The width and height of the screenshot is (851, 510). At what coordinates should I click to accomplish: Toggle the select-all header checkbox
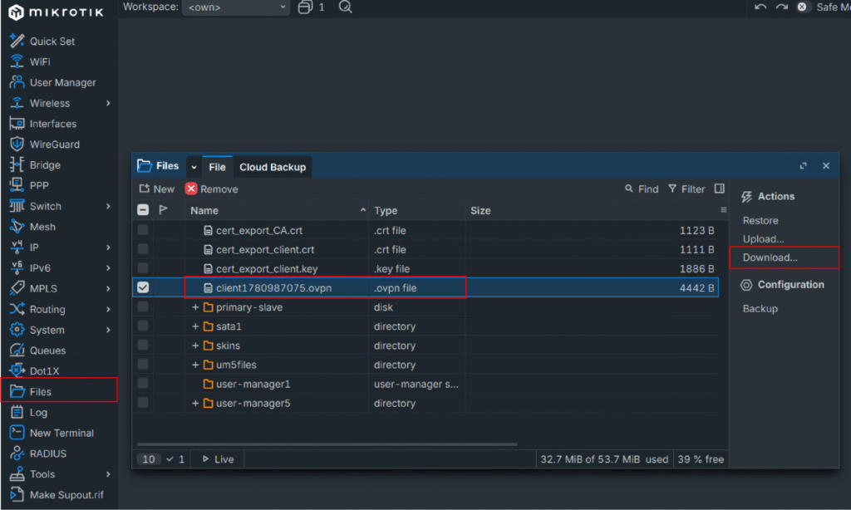tap(143, 210)
